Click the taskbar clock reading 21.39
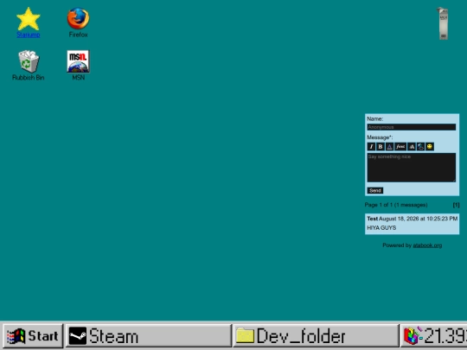The width and height of the screenshot is (467, 350). pos(445,336)
